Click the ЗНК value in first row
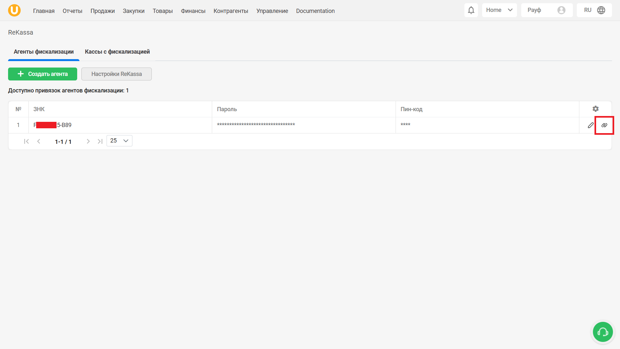The width and height of the screenshot is (620, 349). [x=53, y=125]
